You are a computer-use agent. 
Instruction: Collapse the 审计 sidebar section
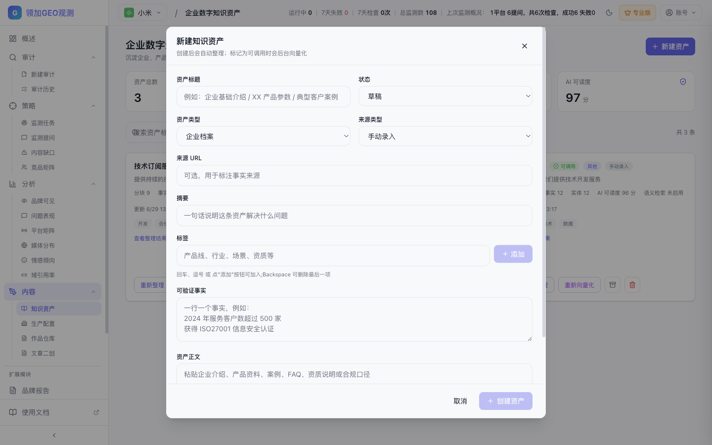[93, 57]
